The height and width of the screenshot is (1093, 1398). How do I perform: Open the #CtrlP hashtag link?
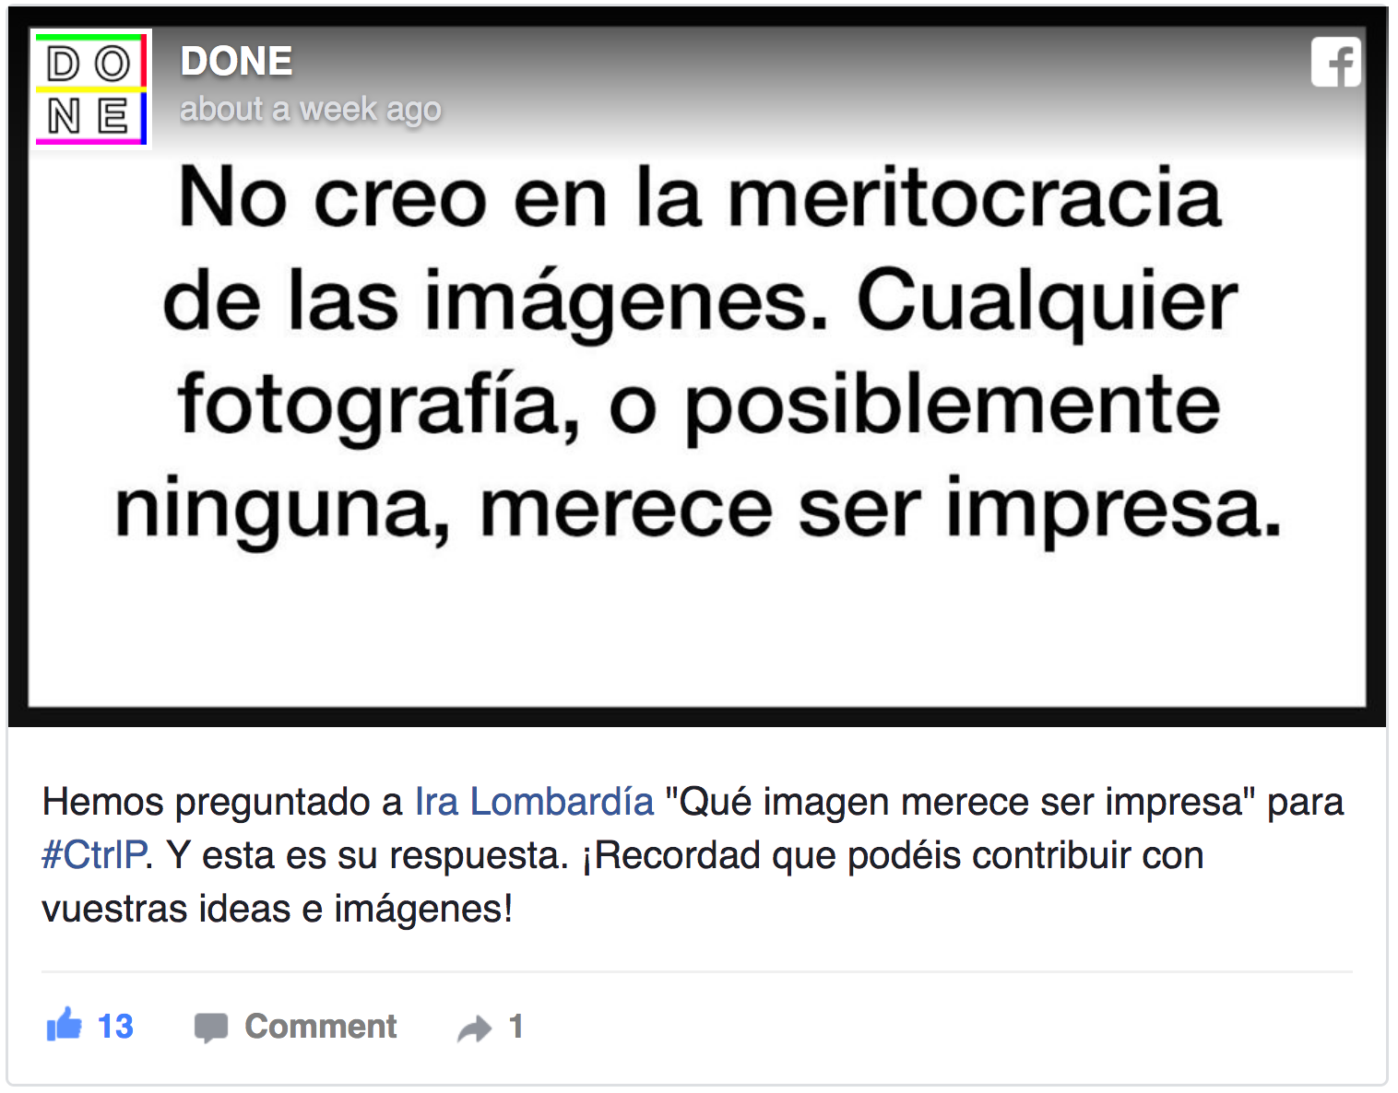click(x=94, y=855)
